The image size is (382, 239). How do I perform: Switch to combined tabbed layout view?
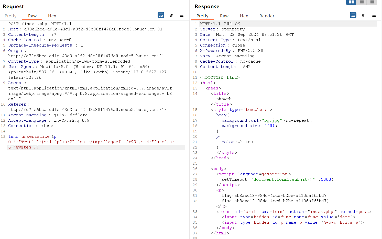pos(372,2)
